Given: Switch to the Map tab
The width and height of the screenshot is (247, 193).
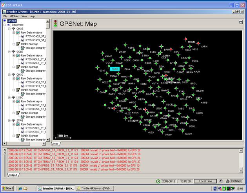Looking at the screenshot, I should click(x=56, y=144).
